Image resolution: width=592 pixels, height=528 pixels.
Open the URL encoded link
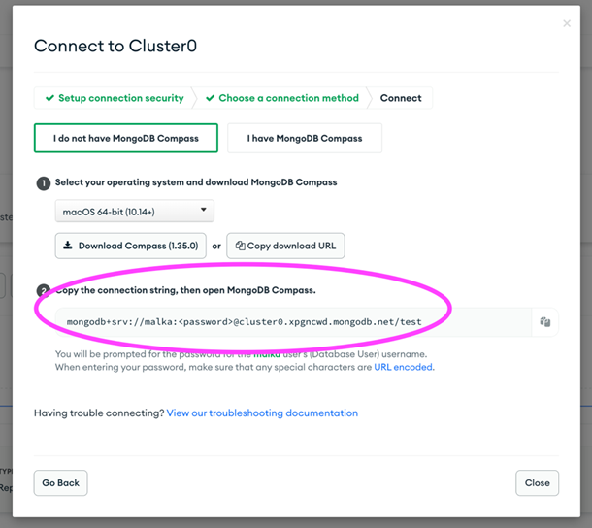click(x=403, y=367)
